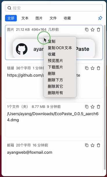Screen dimensions: 107x177
Task: Click 删除下方 menu entry
Action: point(60,80)
